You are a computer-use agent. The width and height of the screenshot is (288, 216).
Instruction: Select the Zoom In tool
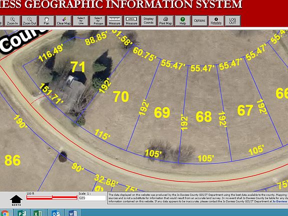click(x=12, y=21)
